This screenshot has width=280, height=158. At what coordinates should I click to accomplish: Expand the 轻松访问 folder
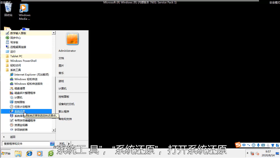tap(26, 65)
